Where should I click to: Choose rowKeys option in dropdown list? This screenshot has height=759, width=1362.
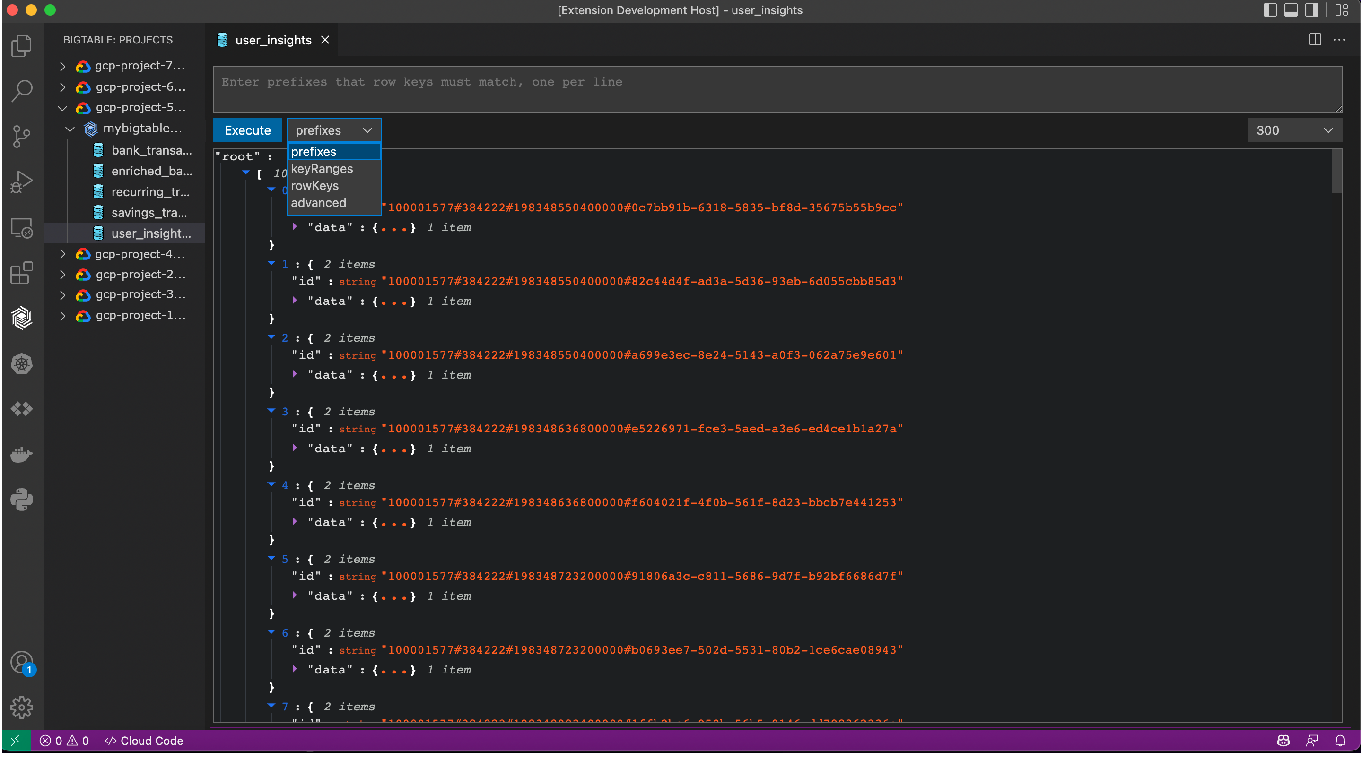333,186
